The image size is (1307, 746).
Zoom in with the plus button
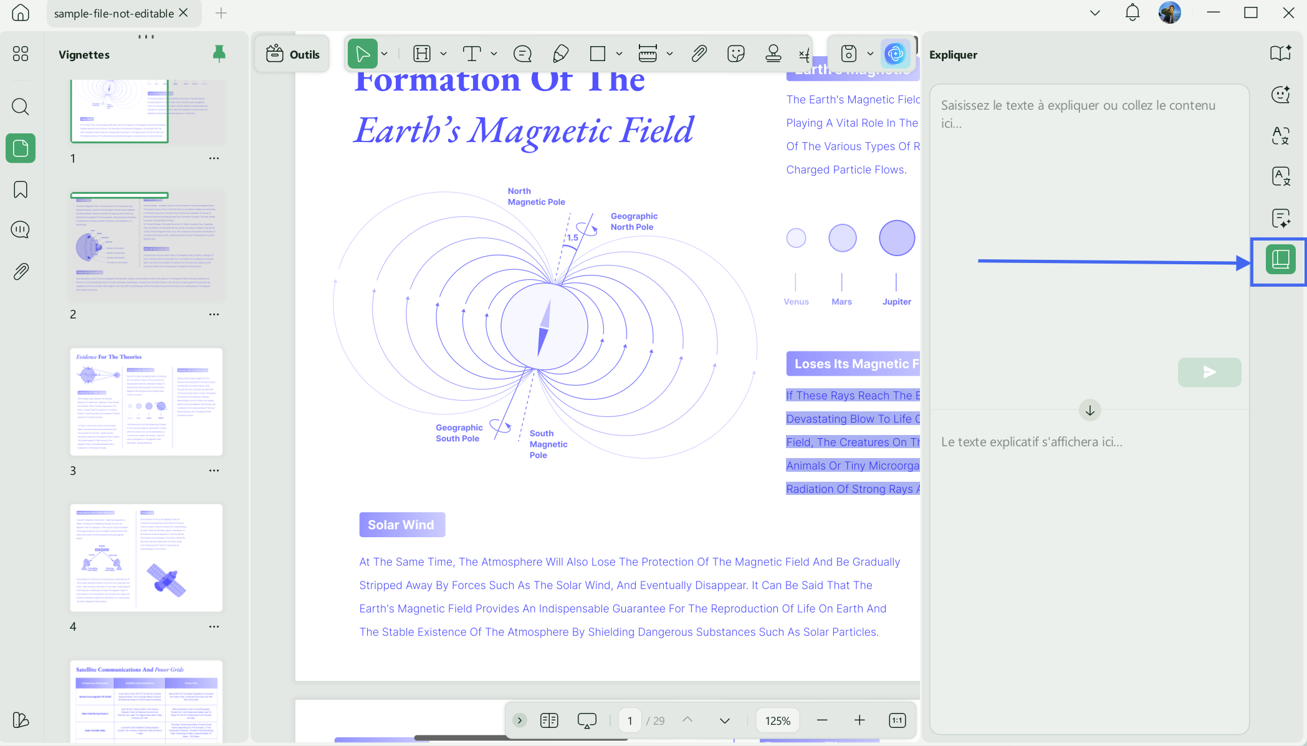(x=859, y=720)
